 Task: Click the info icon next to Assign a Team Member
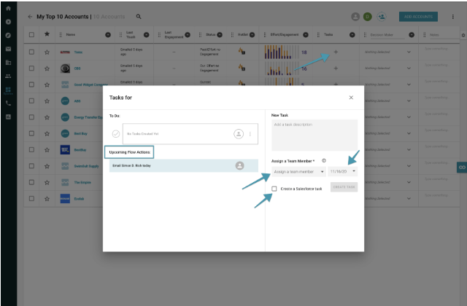point(324,160)
